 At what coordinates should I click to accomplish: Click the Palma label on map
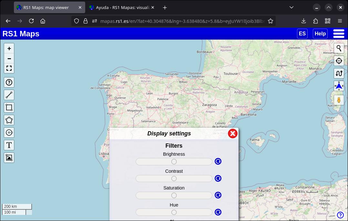pos(254,140)
